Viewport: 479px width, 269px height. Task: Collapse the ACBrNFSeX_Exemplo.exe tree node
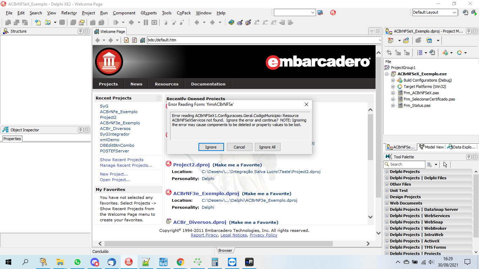point(387,74)
